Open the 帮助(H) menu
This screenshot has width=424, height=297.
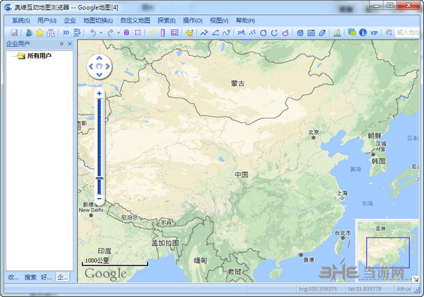click(245, 21)
